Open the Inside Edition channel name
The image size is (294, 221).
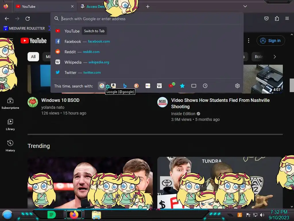coord(183,114)
